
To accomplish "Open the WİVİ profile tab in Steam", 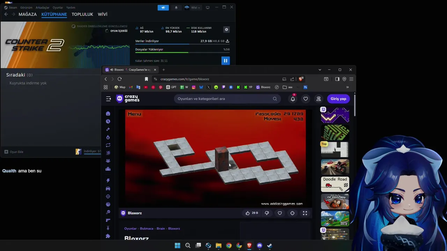I will point(102,14).
